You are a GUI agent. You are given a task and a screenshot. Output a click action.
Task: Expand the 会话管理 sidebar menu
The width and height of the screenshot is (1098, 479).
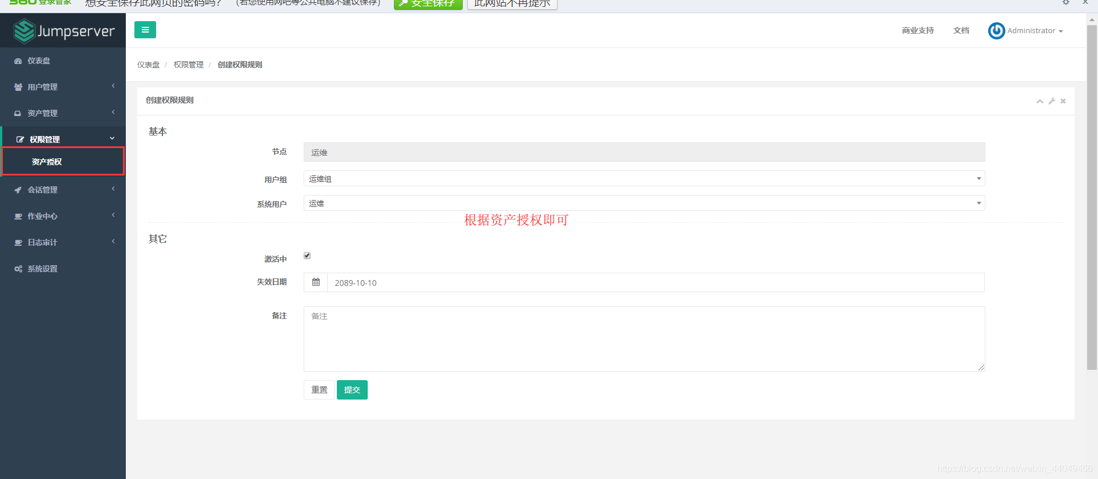pyautogui.click(x=63, y=190)
